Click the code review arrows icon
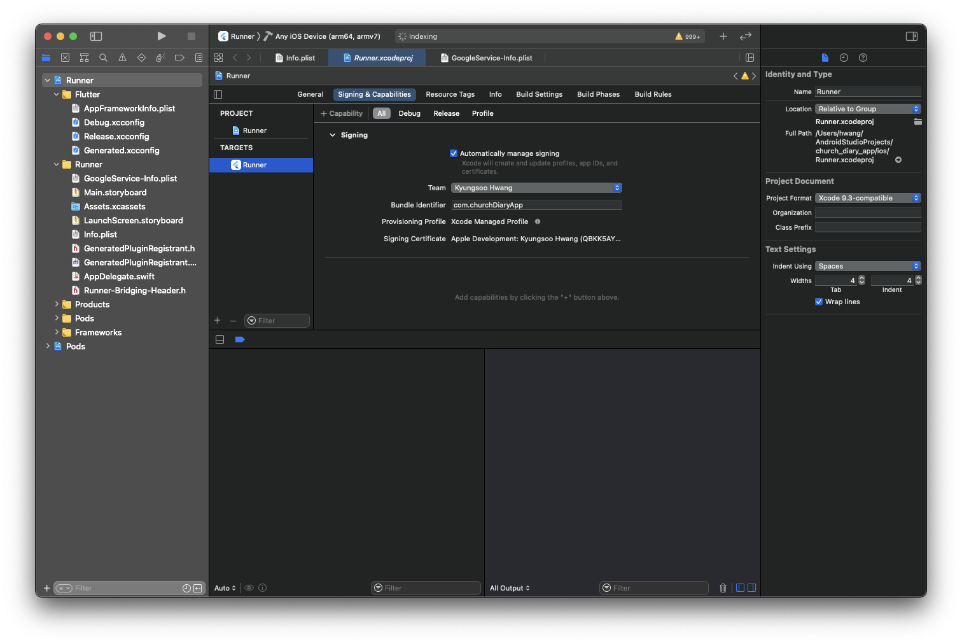This screenshot has width=962, height=644. coord(746,36)
